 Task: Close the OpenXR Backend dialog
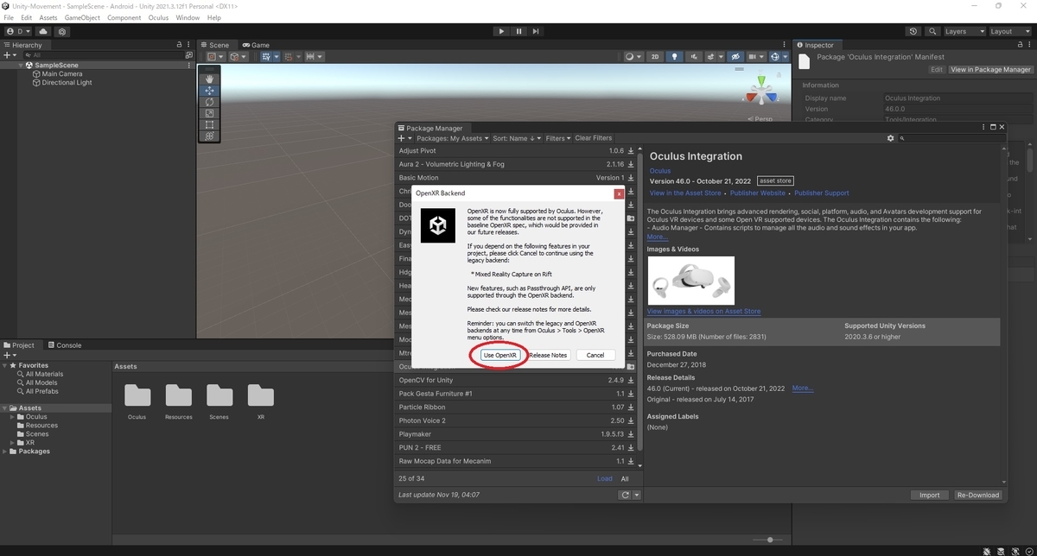619,193
